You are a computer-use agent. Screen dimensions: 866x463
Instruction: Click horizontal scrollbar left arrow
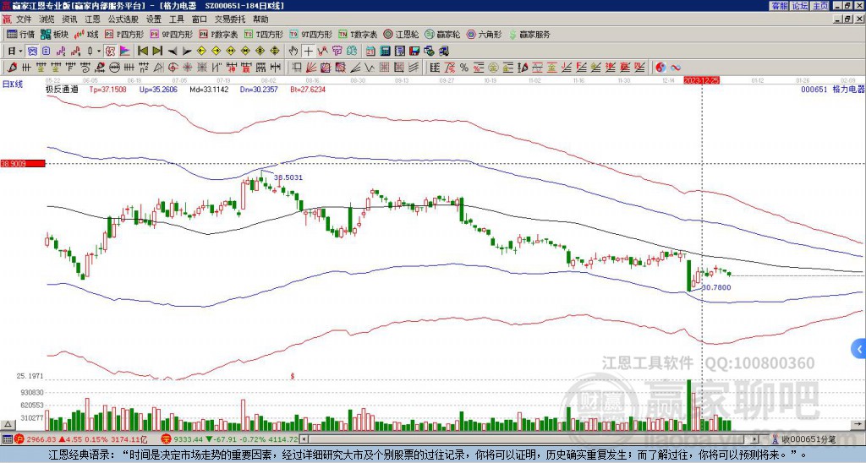(304, 439)
